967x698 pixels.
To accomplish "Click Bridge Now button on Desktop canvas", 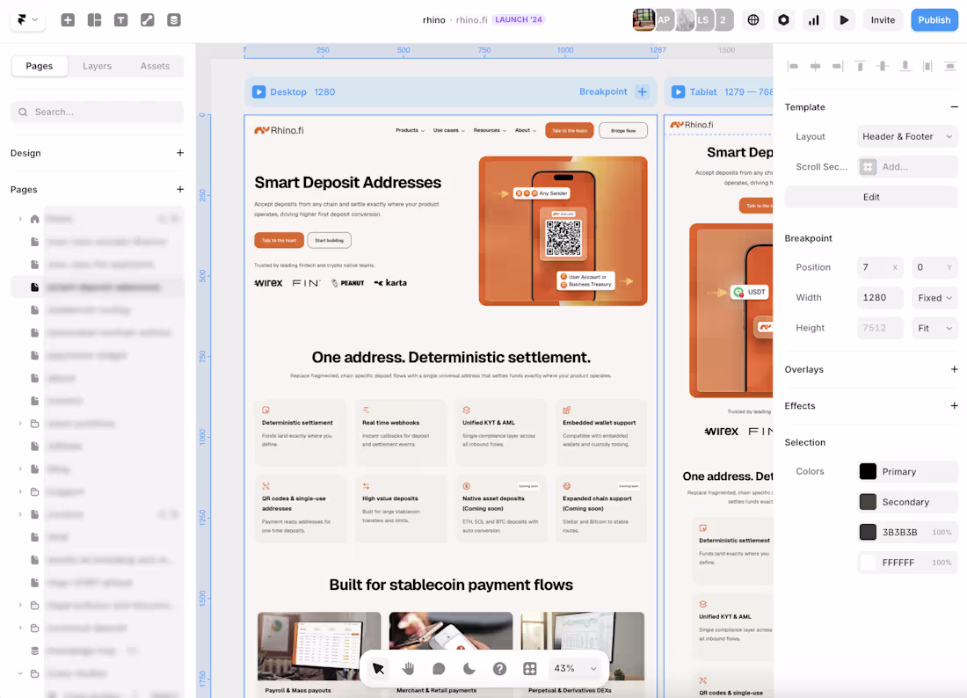I will pos(623,131).
